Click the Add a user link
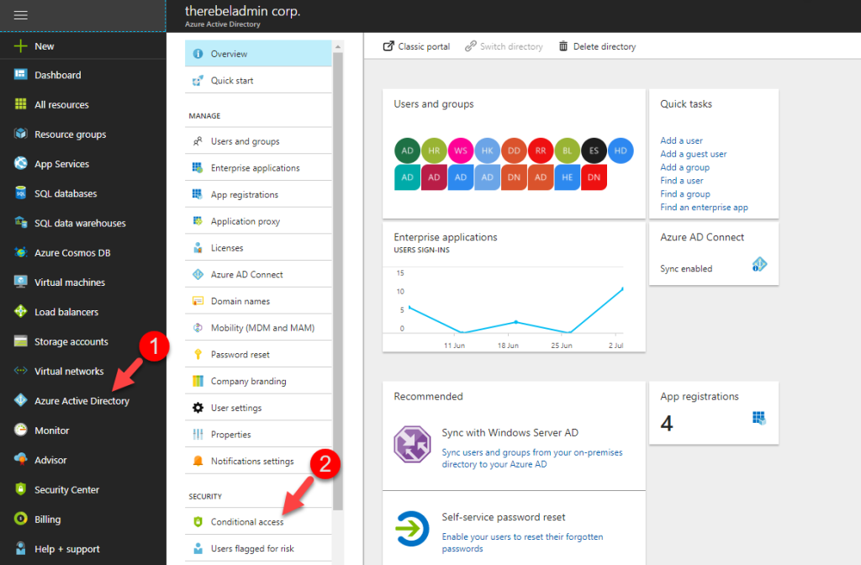 683,140
